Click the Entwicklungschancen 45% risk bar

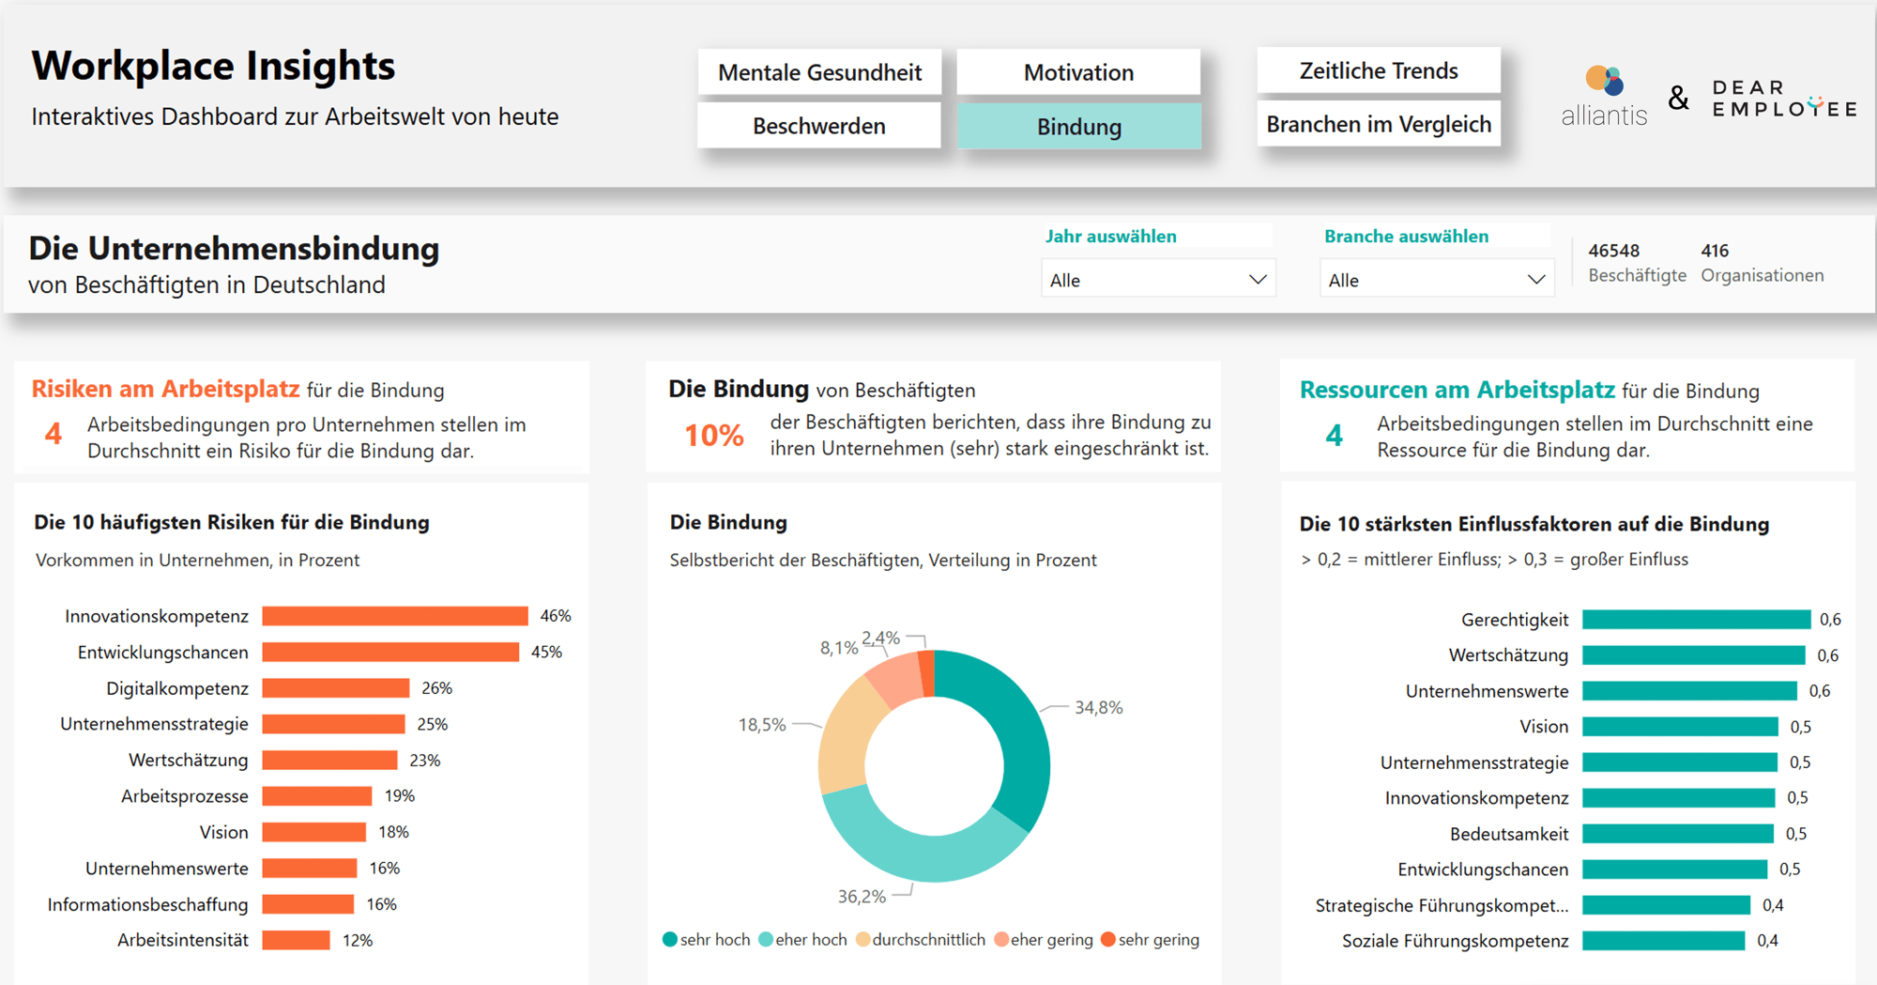[390, 652]
